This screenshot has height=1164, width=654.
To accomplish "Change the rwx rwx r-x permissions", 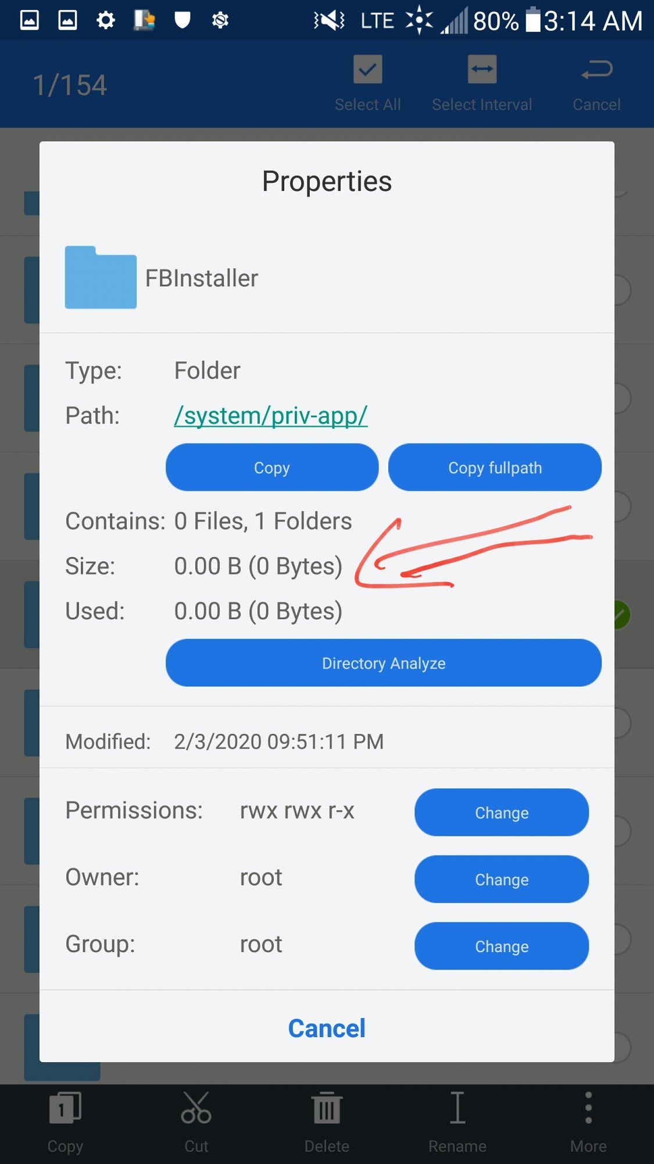I will point(501,812).
